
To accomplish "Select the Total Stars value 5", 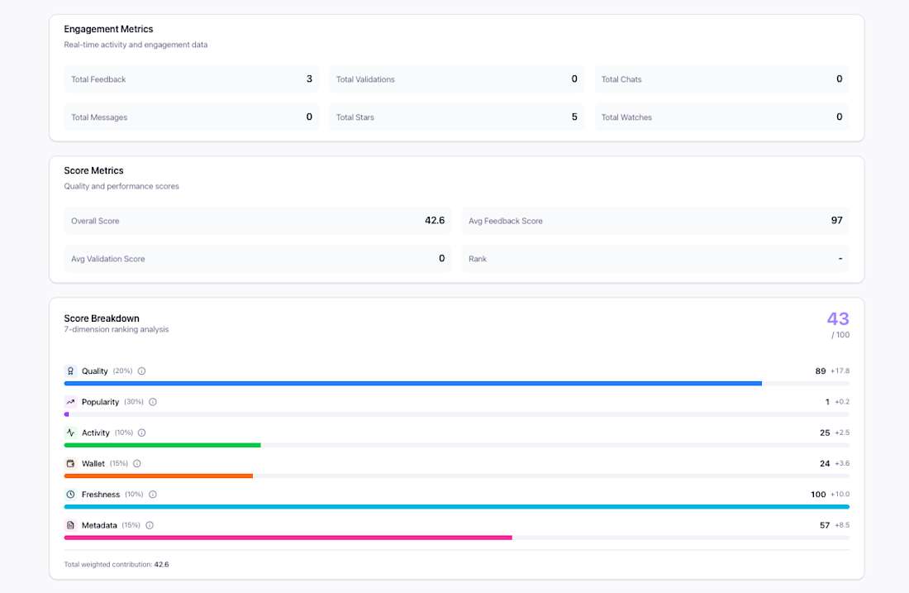I will click(573, 117).
